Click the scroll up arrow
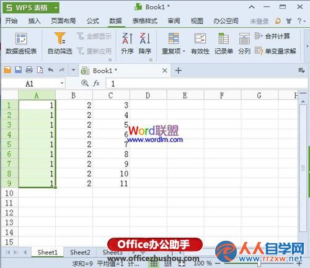The width and height of the screenshot is (310, 268). tap(303, 102)
